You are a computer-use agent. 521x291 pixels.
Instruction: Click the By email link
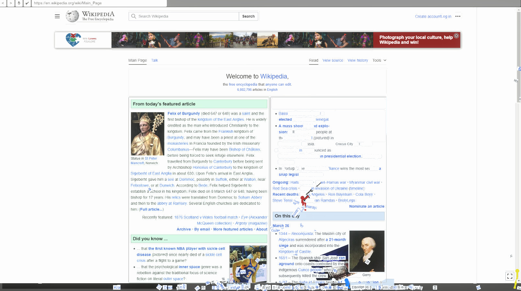click(x=202, y=229)
